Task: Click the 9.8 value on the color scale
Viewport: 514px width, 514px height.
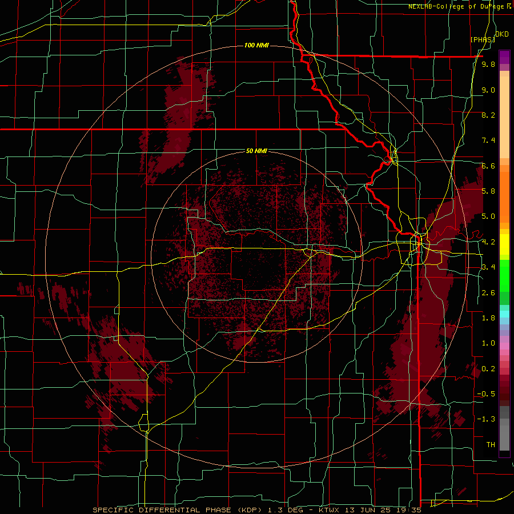Action: [488, 64]
